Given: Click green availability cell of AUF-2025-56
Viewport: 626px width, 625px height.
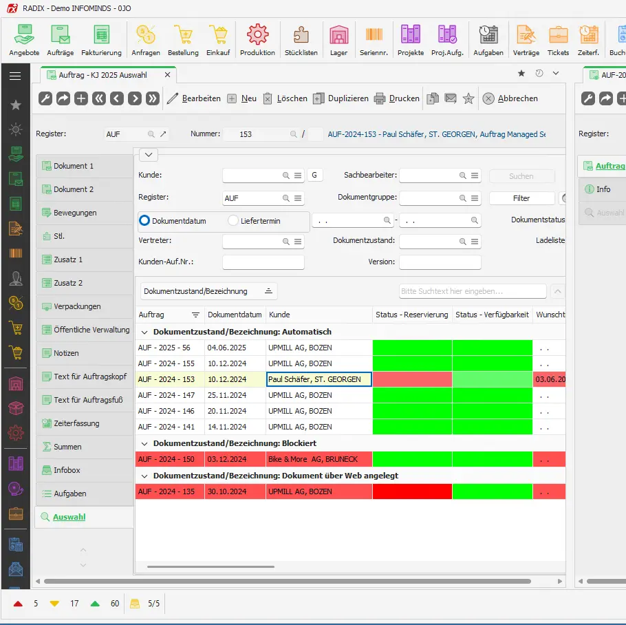Looking at the screenshot, I should (493, 348).
